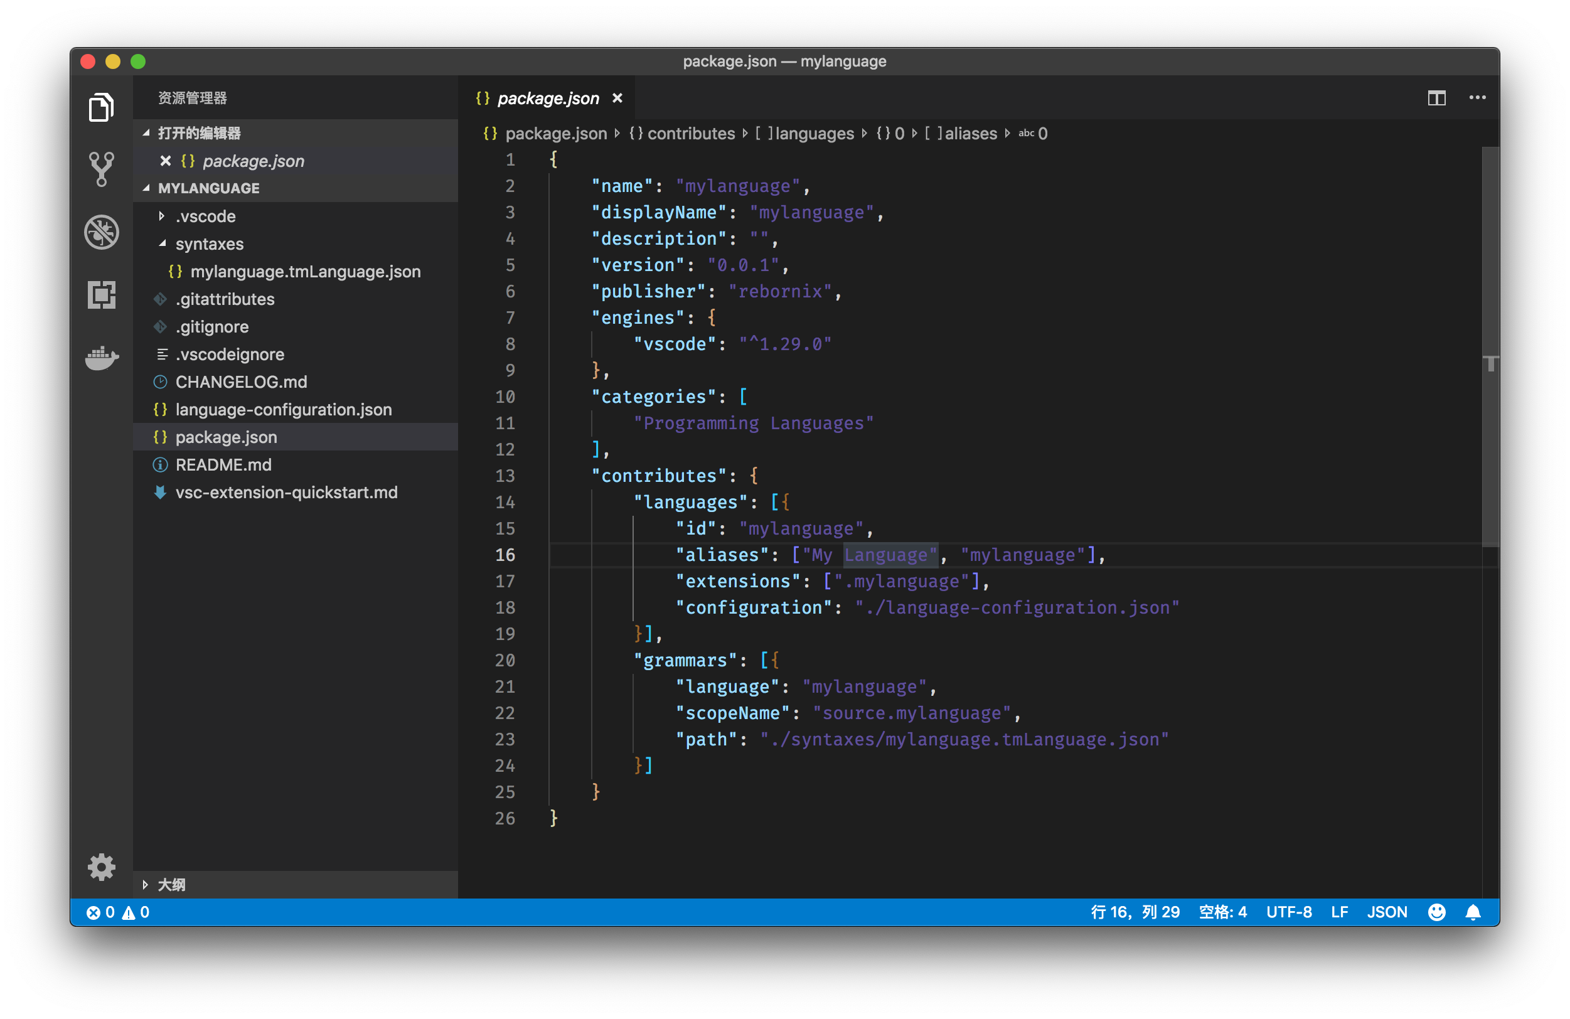Click the contributes breadcrumb item
This screenshot has width=1570, height=1019.
pyautogui.click(x=690, y=133)
